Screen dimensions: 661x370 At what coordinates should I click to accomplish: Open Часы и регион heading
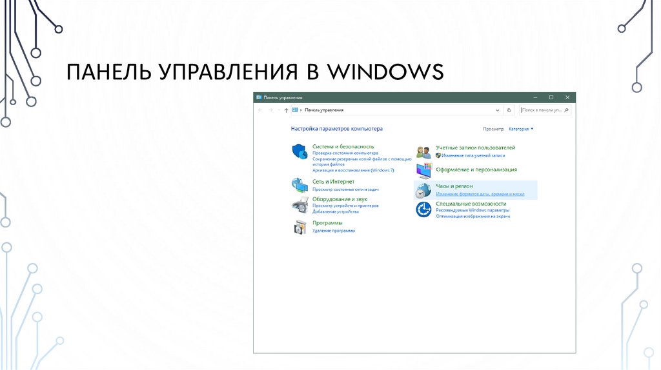pos(454,186)
